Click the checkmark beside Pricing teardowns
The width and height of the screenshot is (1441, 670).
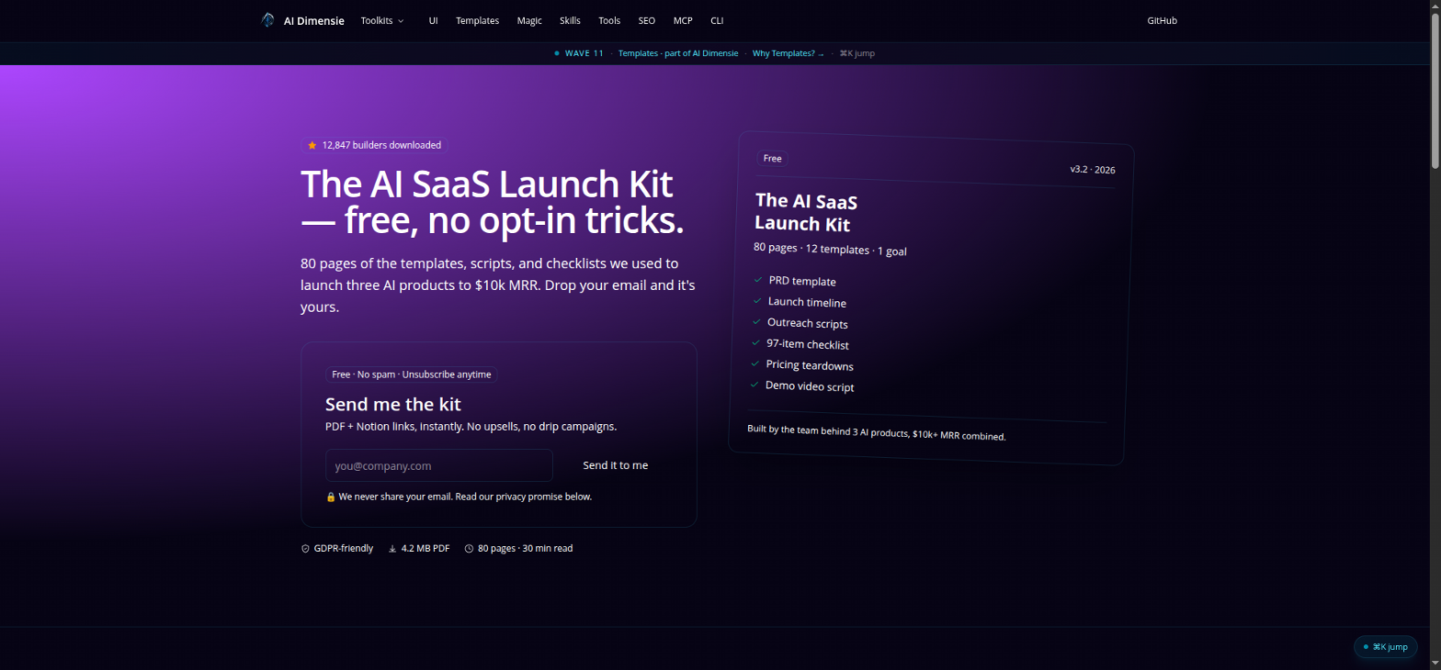(755, 363)
